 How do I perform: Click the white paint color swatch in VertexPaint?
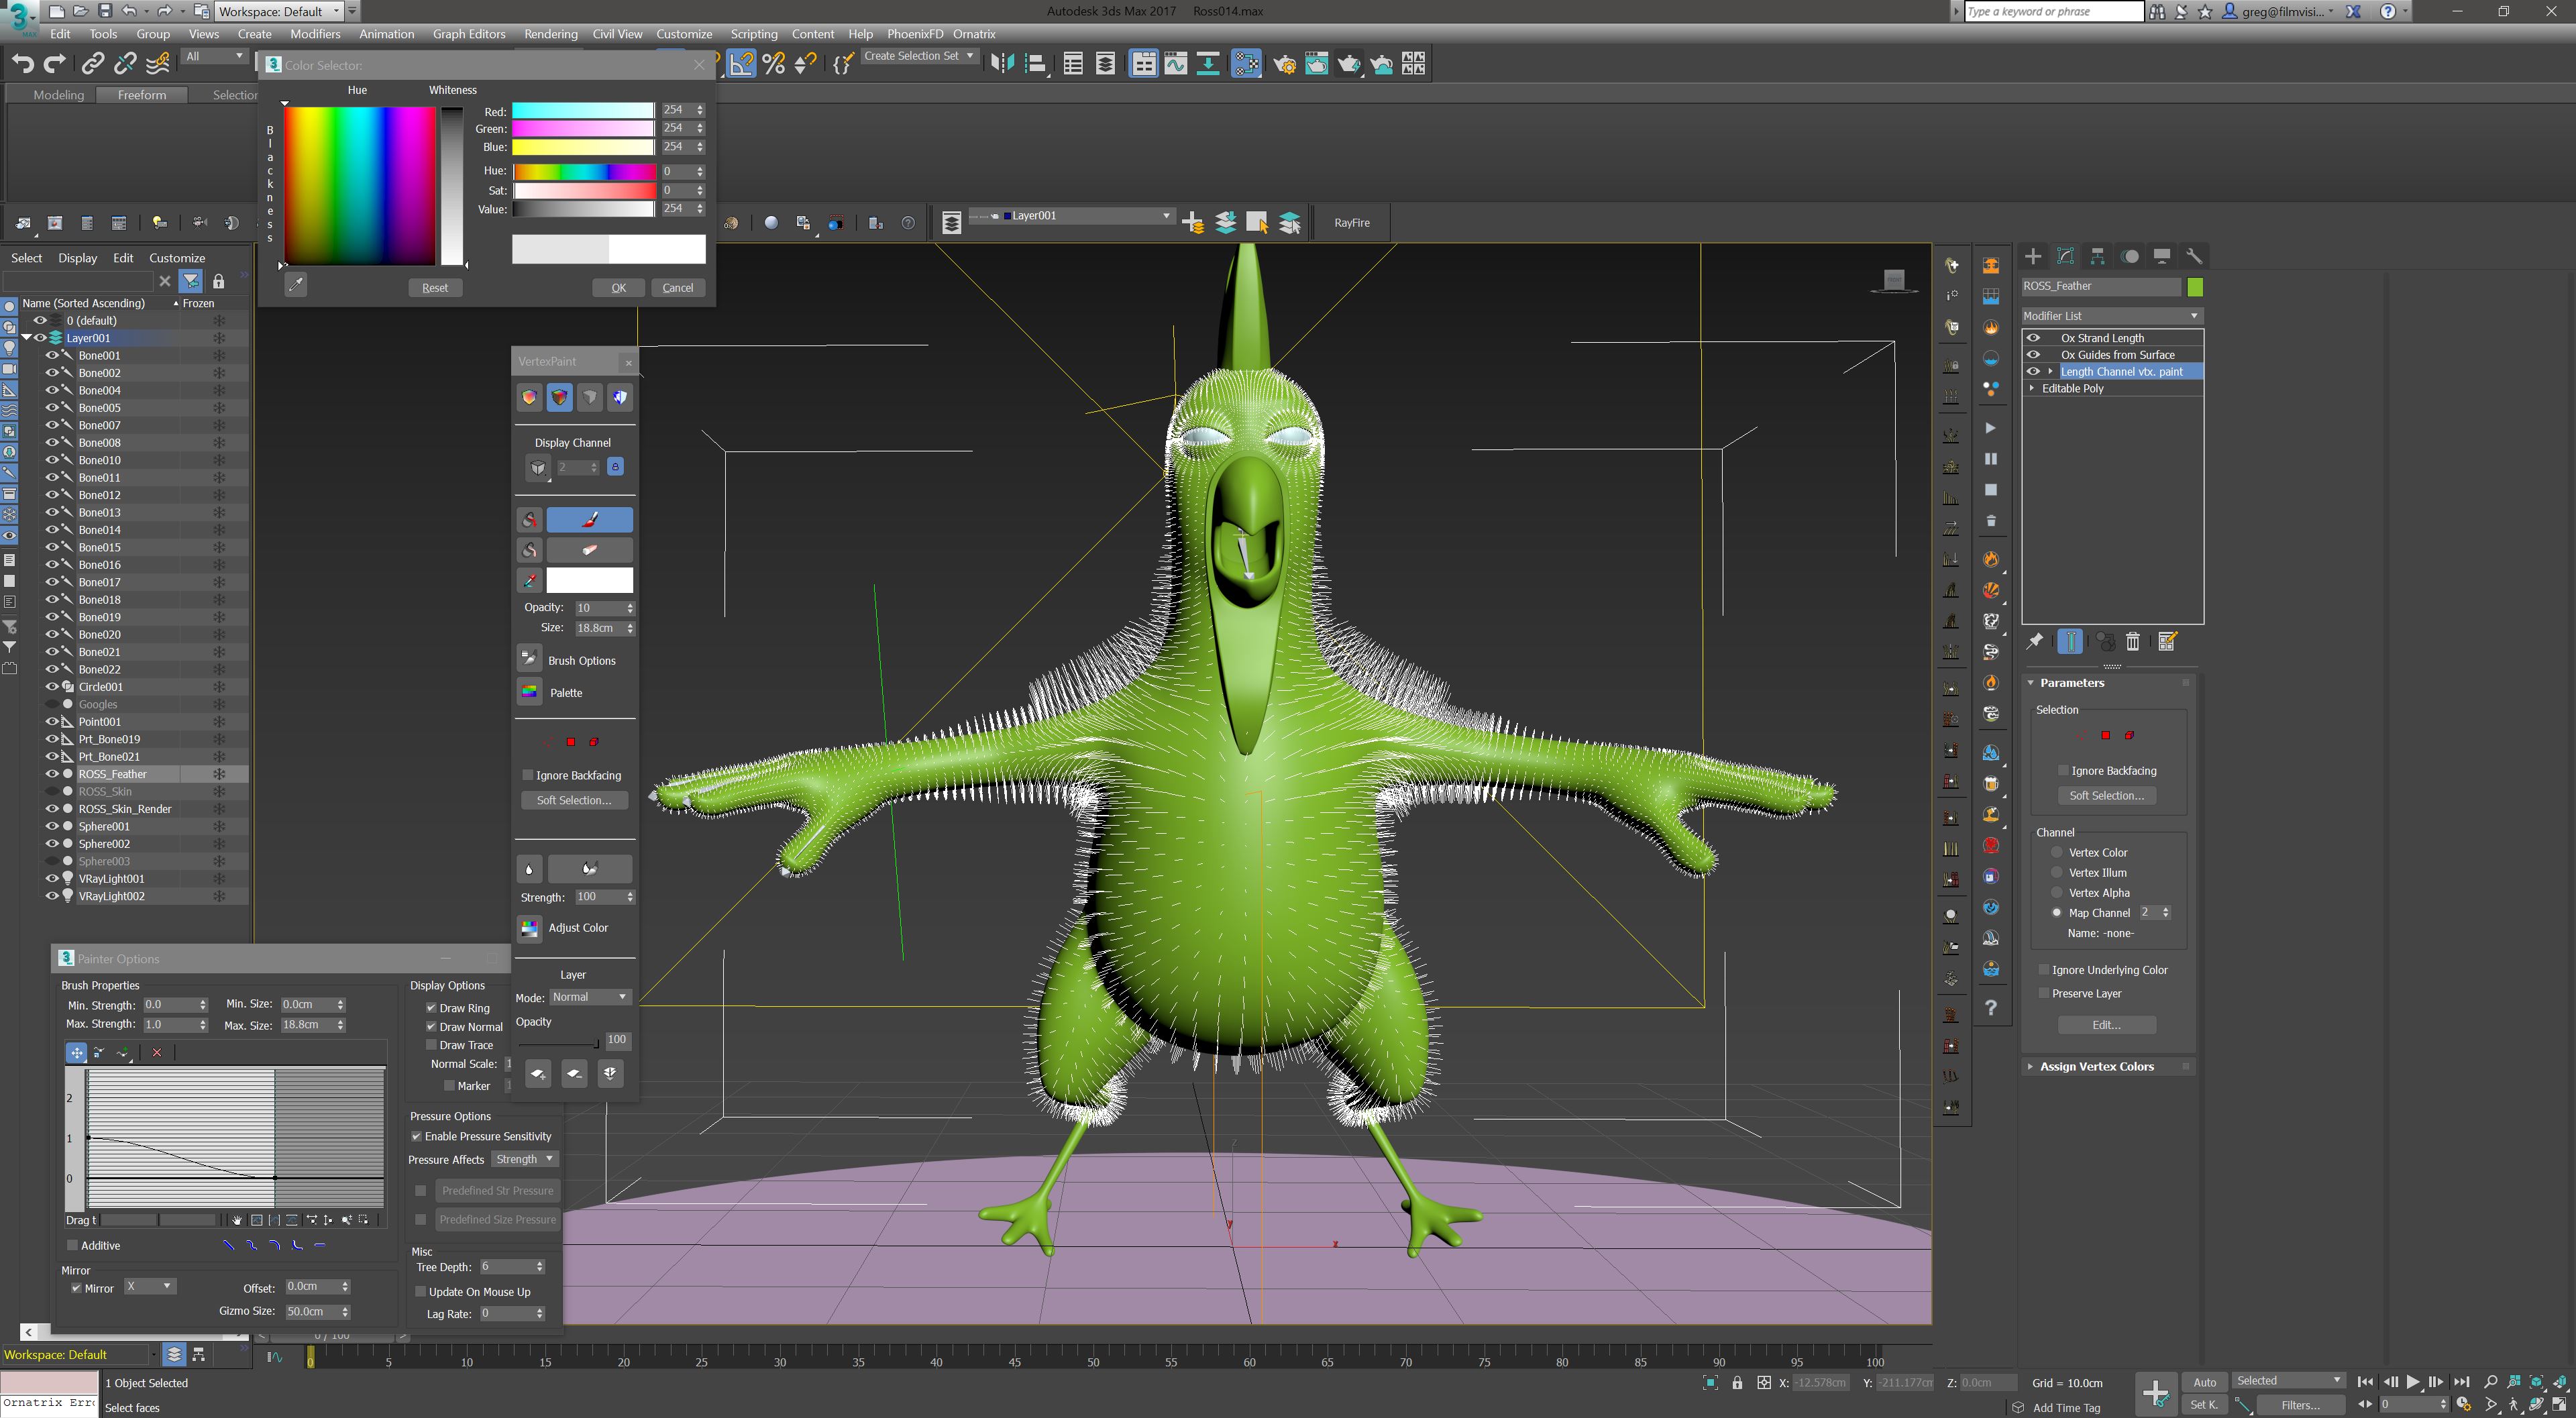coord(589,580)
